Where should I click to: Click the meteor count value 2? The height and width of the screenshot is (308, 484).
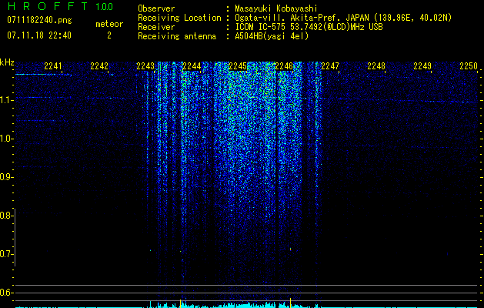109,35
